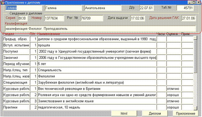Click the хорошо grade for Ролевая игра
202x117 pixels.
pos(174,95)
